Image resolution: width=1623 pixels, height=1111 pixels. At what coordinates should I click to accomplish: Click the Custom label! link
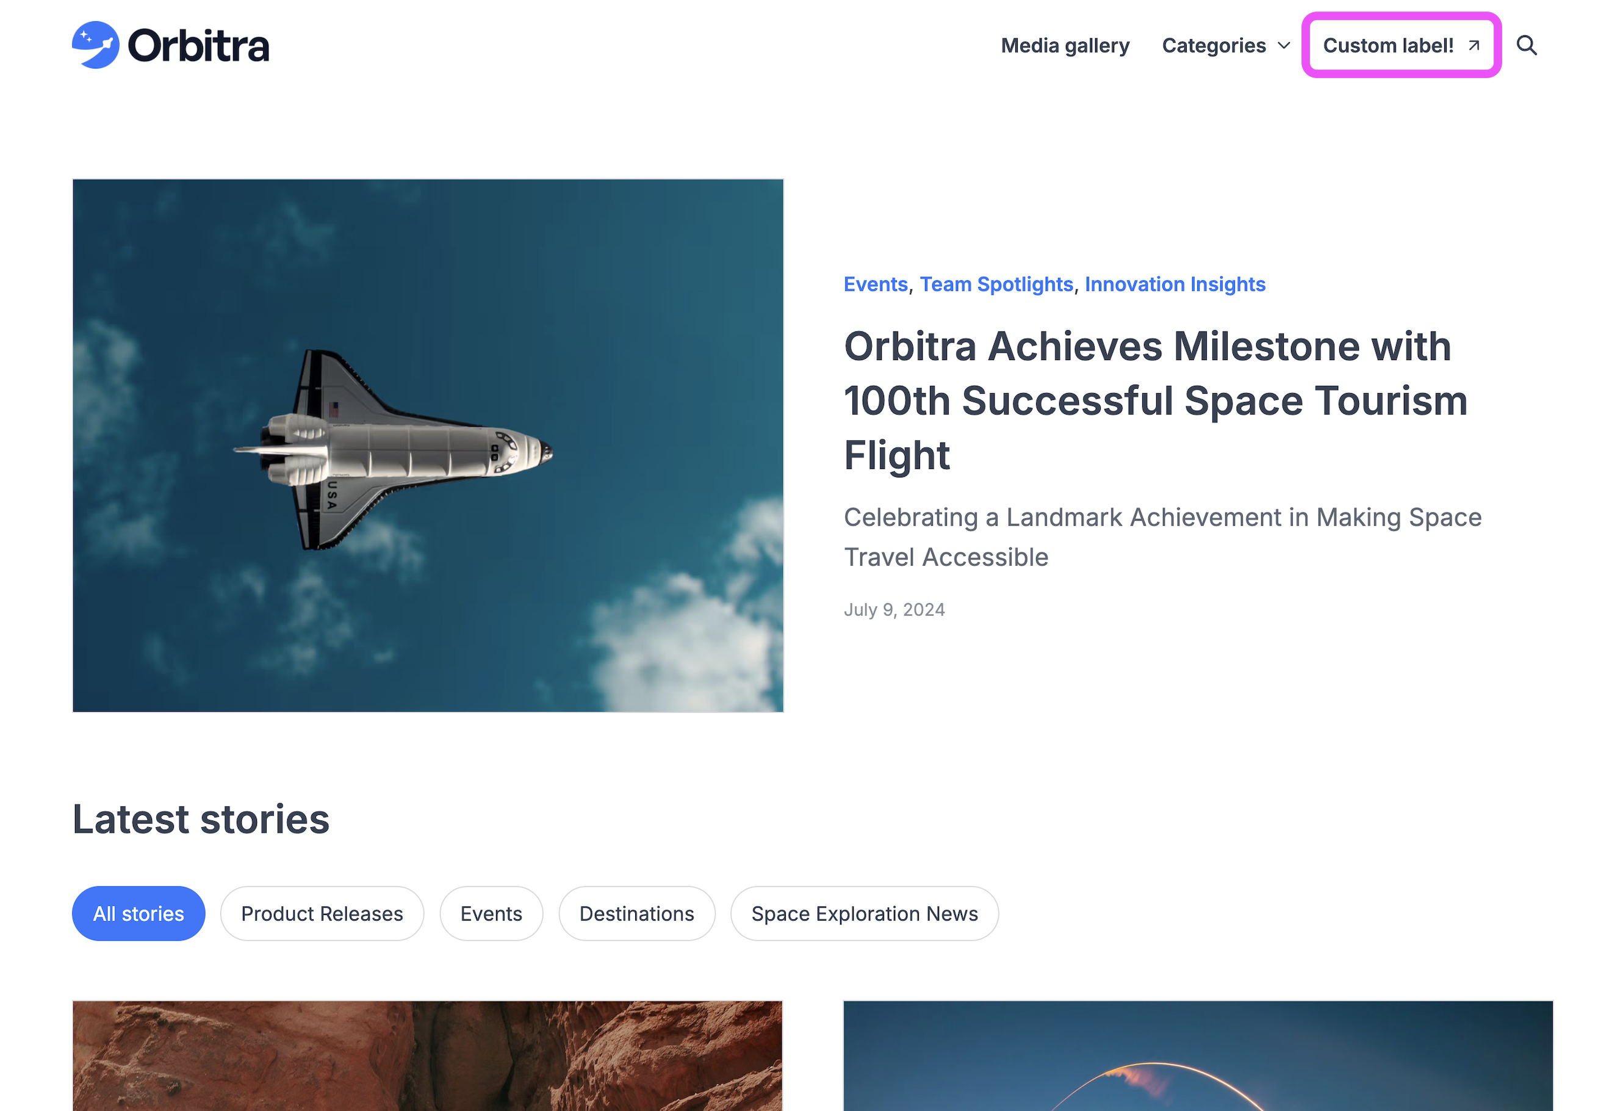click(x=1387, y=45)
